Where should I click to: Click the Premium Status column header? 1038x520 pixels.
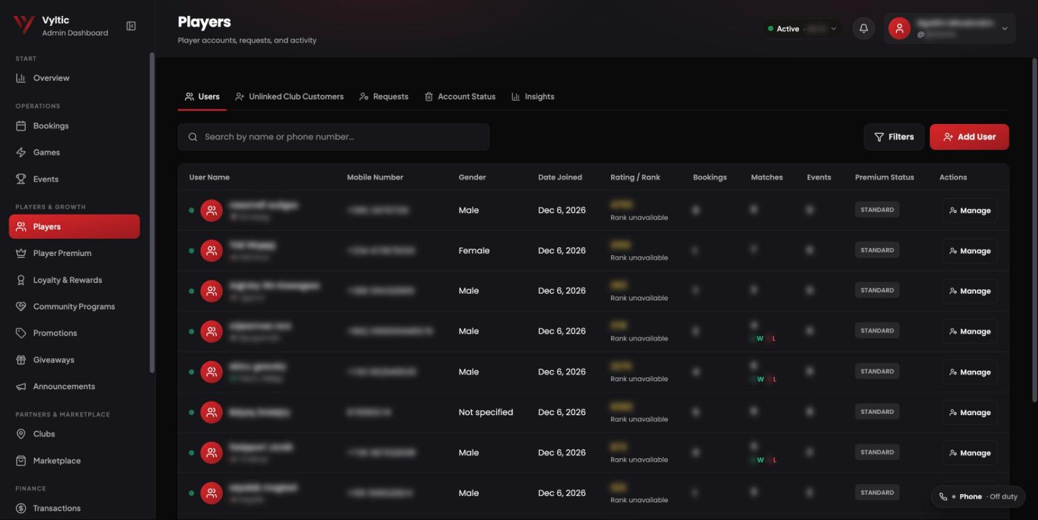pos(884,178)
